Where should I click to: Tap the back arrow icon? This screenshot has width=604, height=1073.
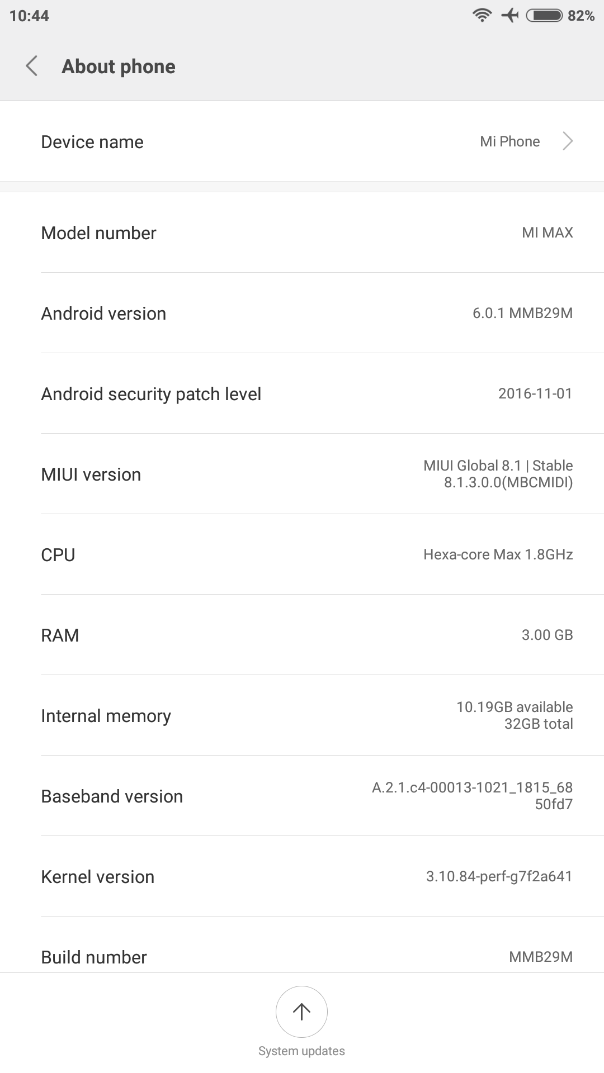pyautogui.click(x=32, y=66)
